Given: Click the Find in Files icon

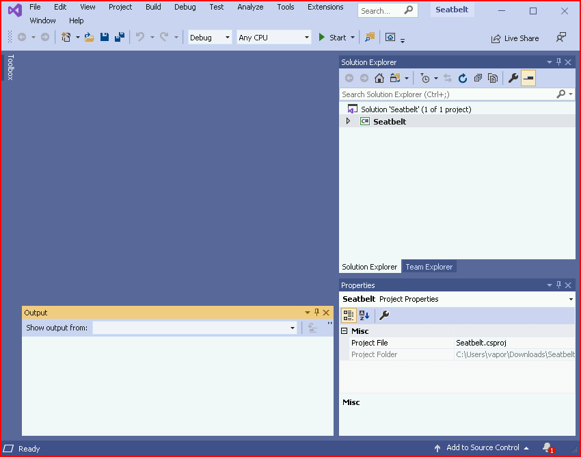Looking at the screenshot, I should coord(369,37).
